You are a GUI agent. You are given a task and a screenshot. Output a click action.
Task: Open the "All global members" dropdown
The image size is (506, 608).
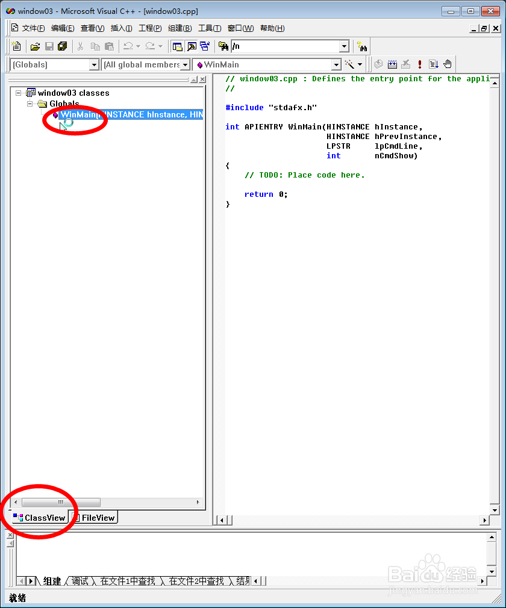[x=186, y=64]
